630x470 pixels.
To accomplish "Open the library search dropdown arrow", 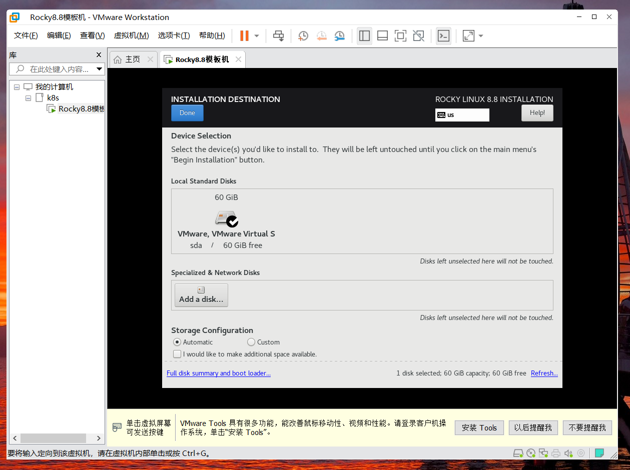I will (x=99, y=69).
